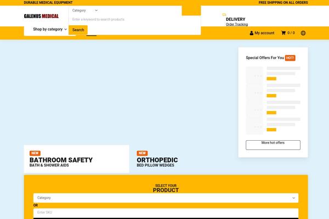
Task: Open the globe language selector
Action: coord(303,33)
